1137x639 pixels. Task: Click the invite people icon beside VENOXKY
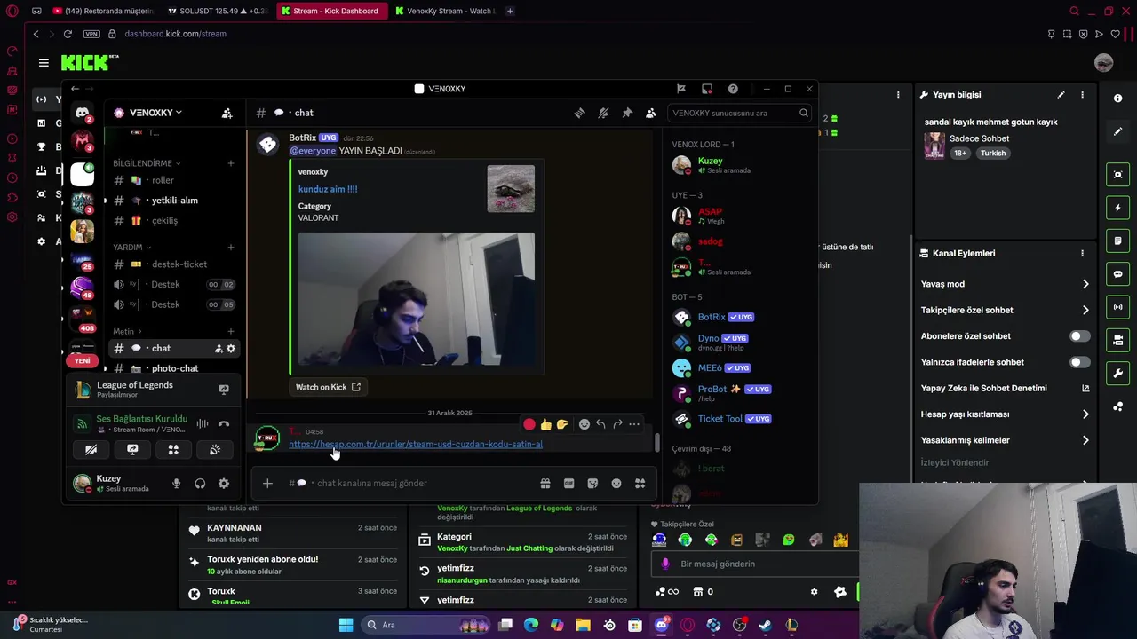tap(227, 113)
